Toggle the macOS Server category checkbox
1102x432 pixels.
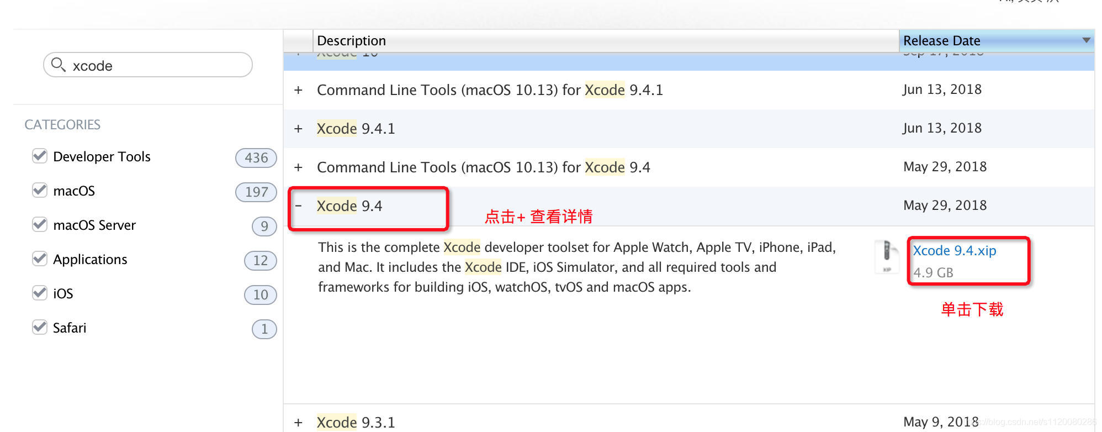40,225
